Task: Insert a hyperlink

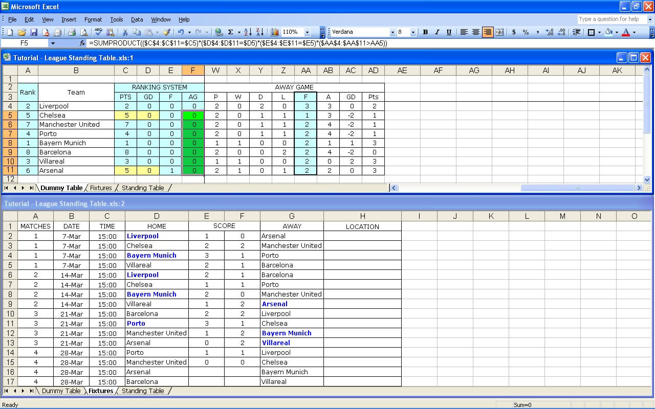Action: (219, 32)
